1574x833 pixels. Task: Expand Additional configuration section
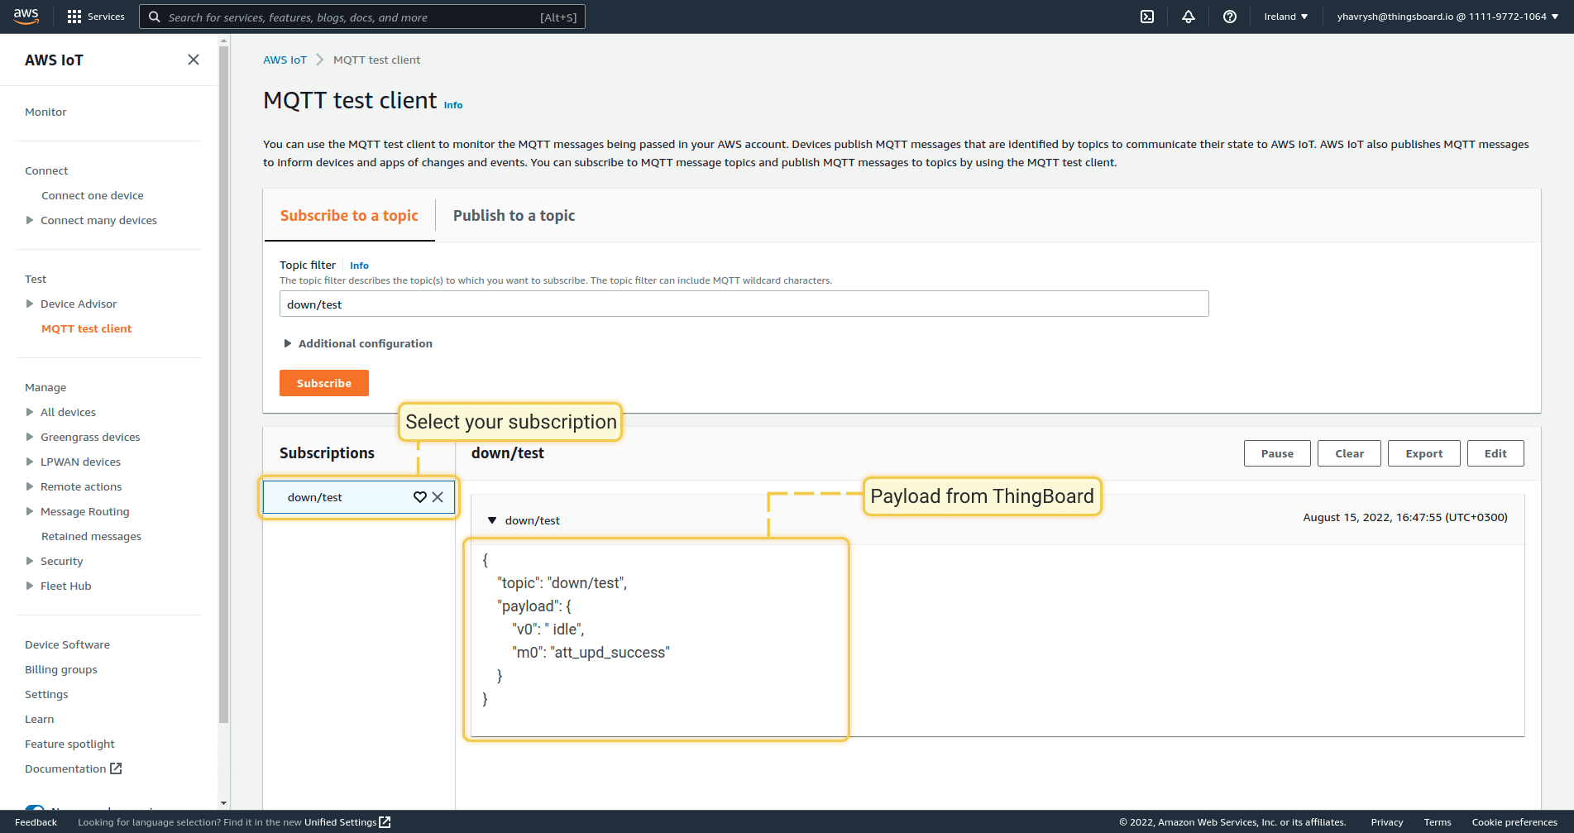(x=288, y=343)
